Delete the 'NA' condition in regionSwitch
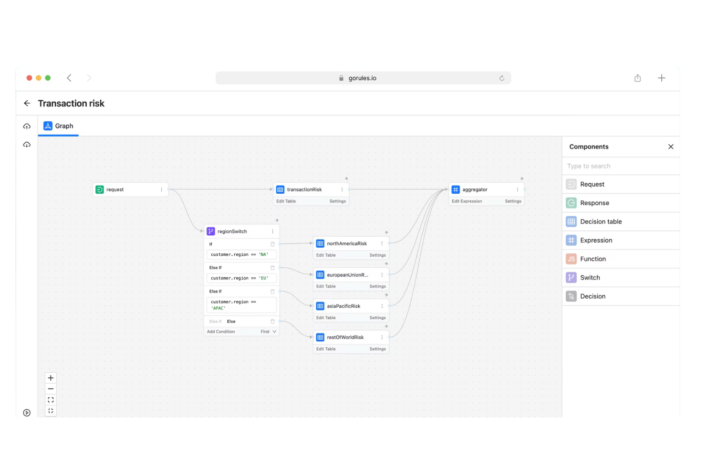Viewport: 706px width, 471px height. pos(272,244)
